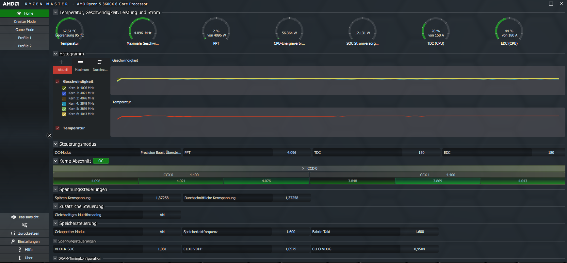Open Profile 2

click(x=25, y=46)
